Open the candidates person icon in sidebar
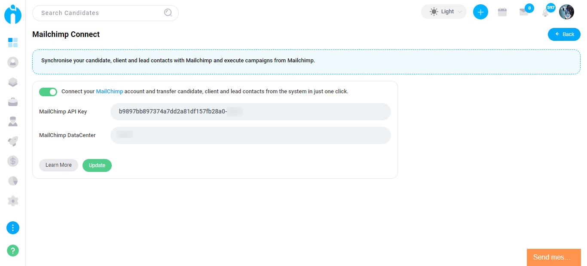The width and height of the screenshot is (587, 266). [13, 62]
